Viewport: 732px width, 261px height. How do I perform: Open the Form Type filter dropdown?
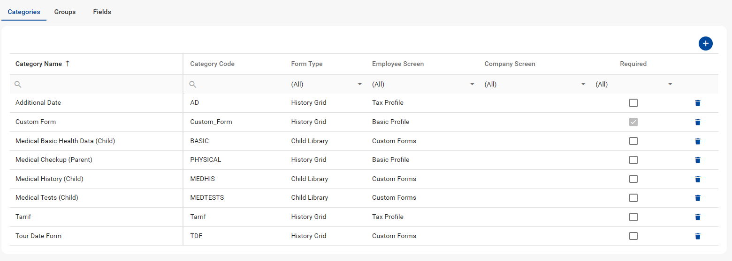point(327,84)
